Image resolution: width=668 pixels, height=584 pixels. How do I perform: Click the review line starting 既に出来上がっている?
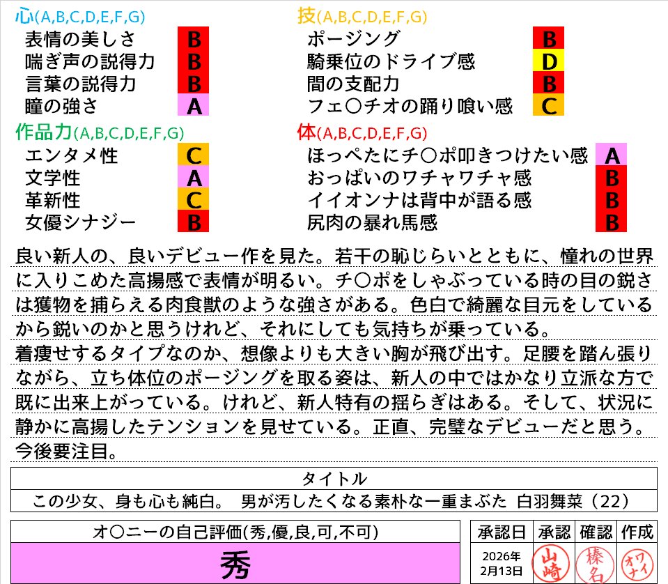[x=334, y=402]
